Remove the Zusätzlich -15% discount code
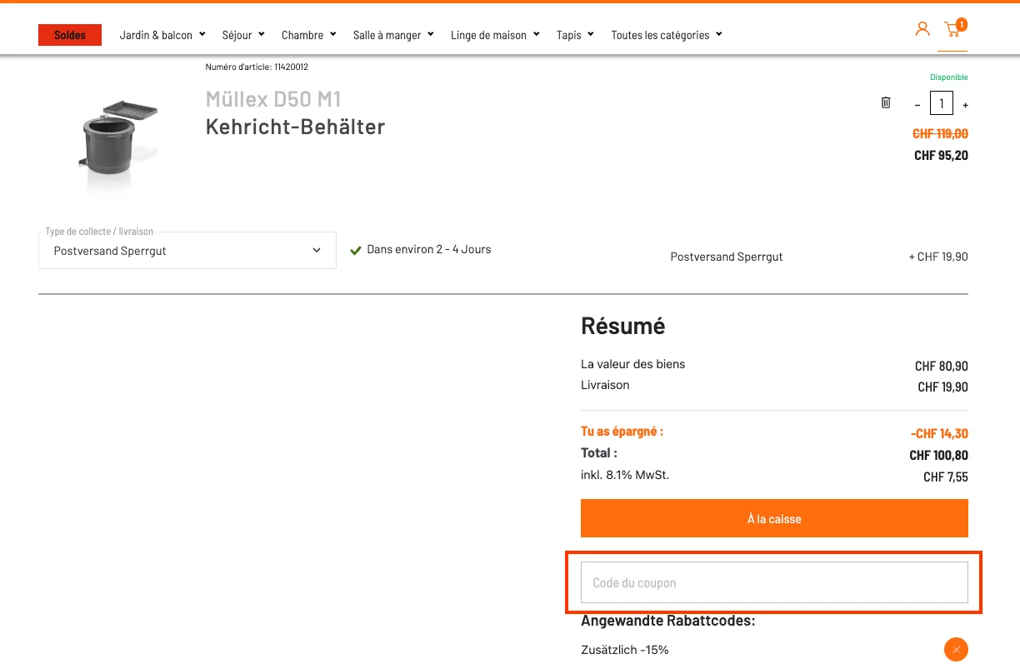The image size is (1020, 669). tap(956, 649)
